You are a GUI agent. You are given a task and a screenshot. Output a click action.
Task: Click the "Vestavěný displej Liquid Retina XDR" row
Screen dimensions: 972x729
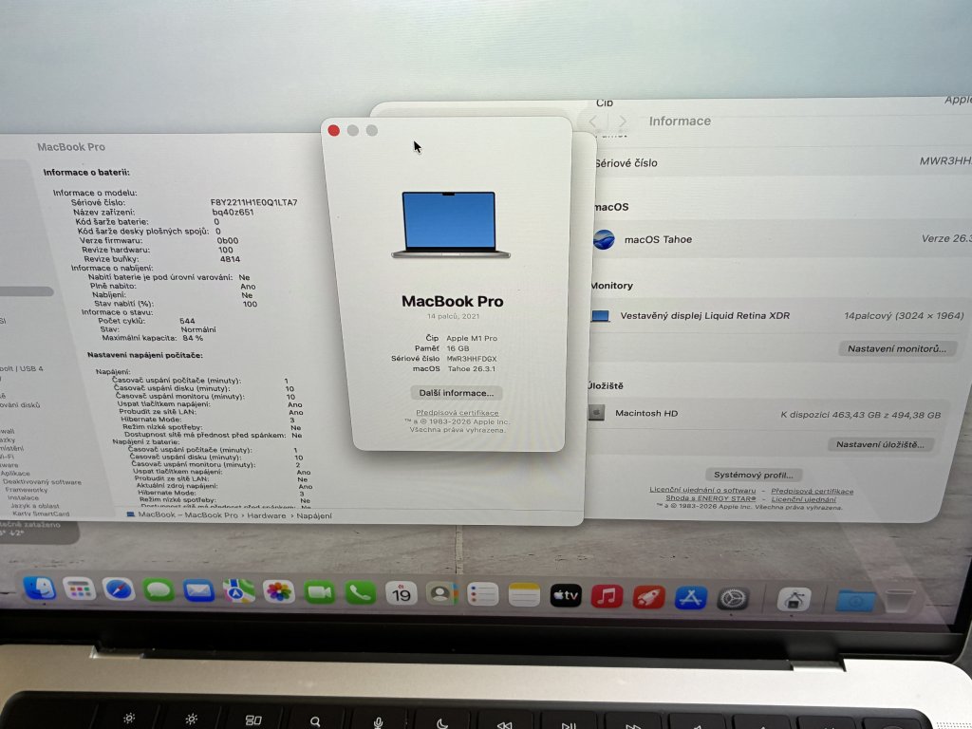click(x=777, y=315)
